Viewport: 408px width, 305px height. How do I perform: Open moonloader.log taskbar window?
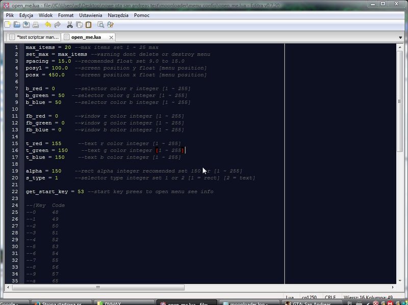(249, 303)
